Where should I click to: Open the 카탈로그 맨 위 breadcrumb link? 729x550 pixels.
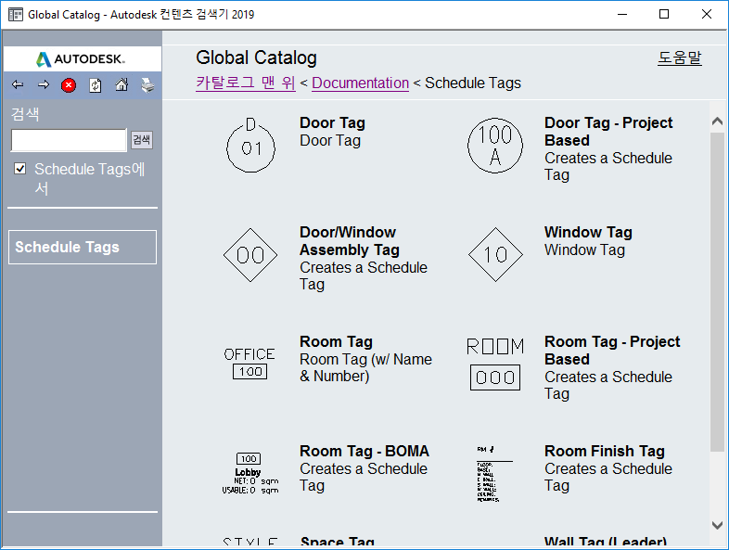[x=246, y=83]
